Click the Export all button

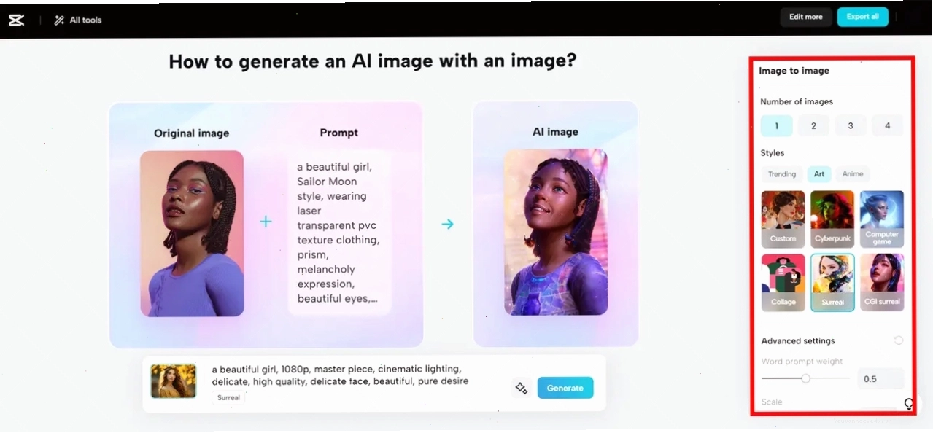coord(862,17)
